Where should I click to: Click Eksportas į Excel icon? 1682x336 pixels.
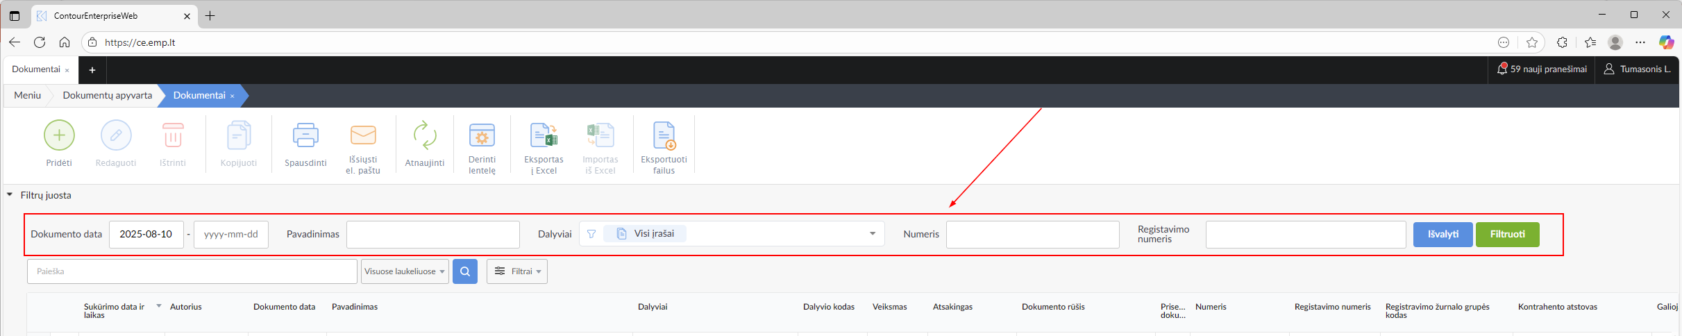[x=544, y=135]
